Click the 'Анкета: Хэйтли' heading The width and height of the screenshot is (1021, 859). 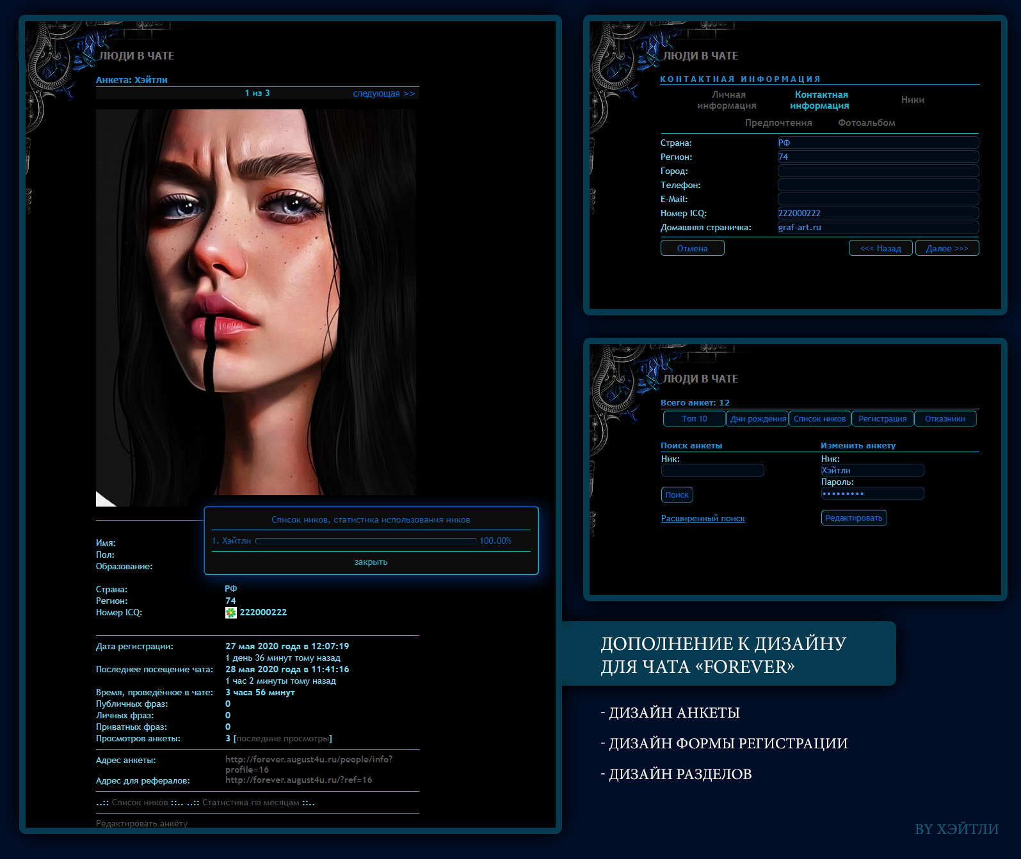coord(132,80)
